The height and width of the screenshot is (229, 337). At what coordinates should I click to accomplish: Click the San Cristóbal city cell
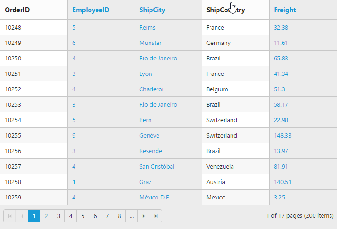pos(157,166)
